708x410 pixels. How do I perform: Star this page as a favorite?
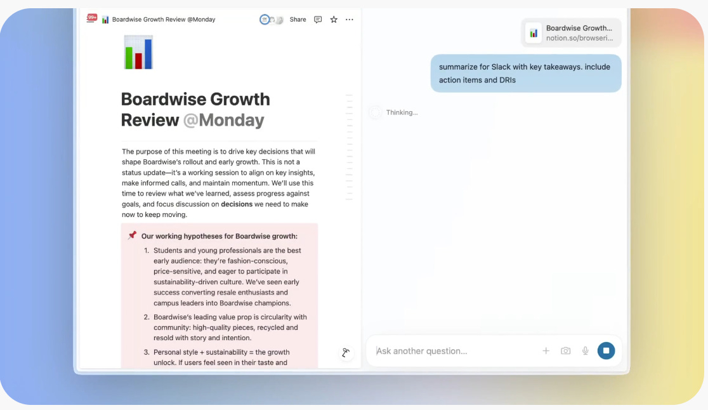[x=334, y=20]
